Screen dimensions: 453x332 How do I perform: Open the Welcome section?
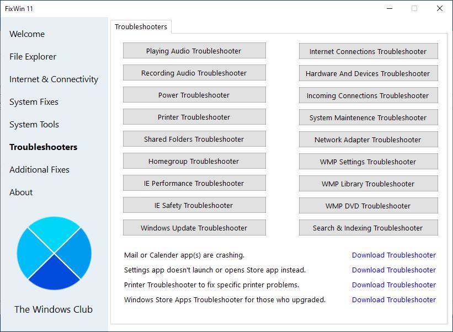click(27, 34)
